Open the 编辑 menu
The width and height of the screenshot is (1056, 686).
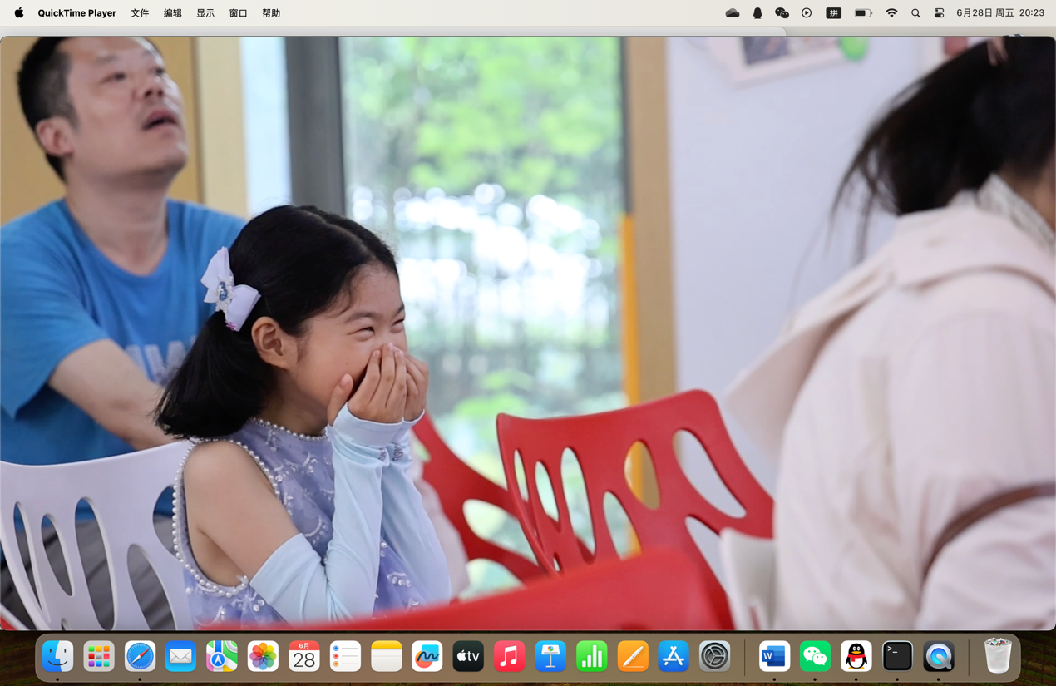172,13
